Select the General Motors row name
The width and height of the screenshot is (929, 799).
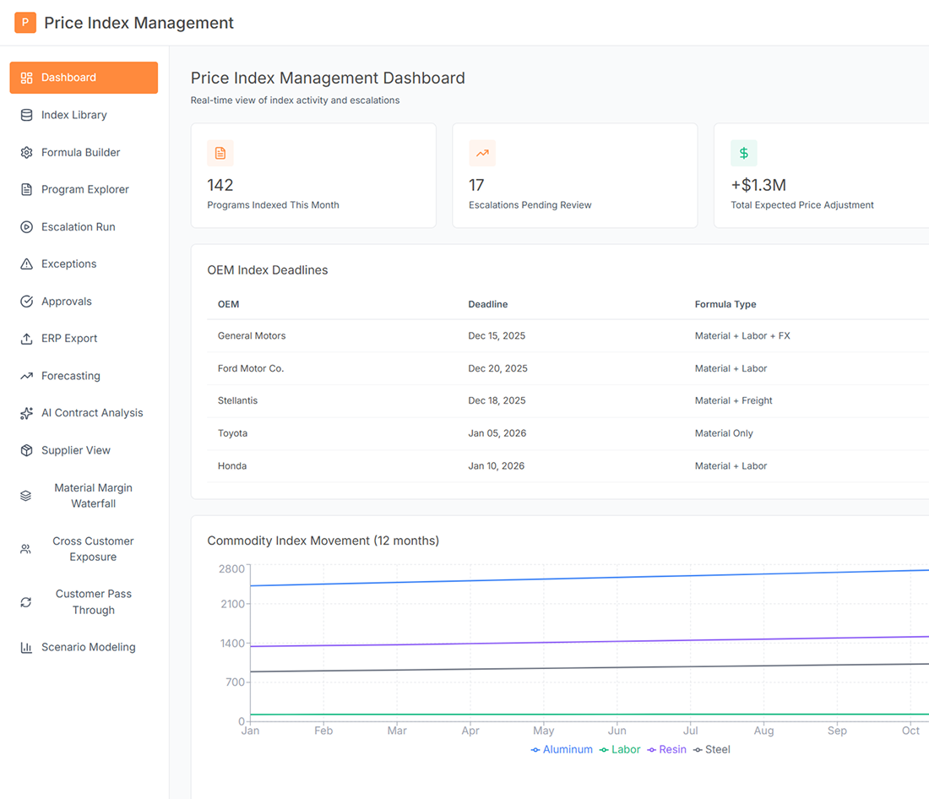click(252, 336)
